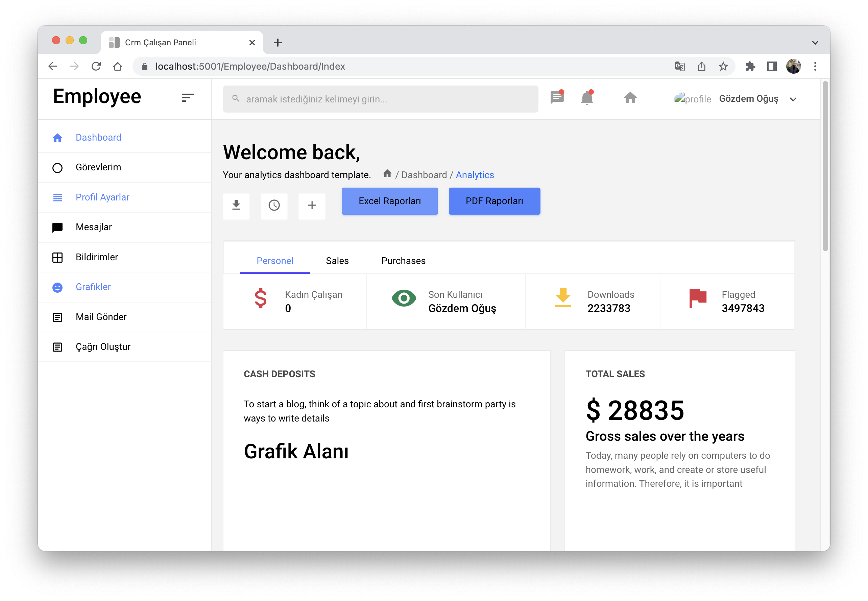This screenshot has width=868, height=601.
Task: Click the Chrome profile avatar
Action: (793, 66)
